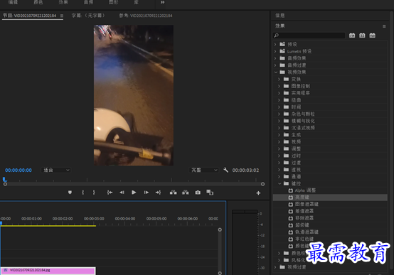Collapse the 视频效果 folder
This screenshot has width=394, height=275.
pos(276,72)
